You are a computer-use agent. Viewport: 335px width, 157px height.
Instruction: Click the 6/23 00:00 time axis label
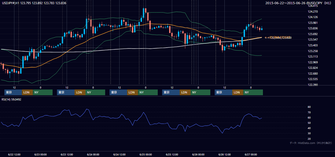click(x=41, y=155)
